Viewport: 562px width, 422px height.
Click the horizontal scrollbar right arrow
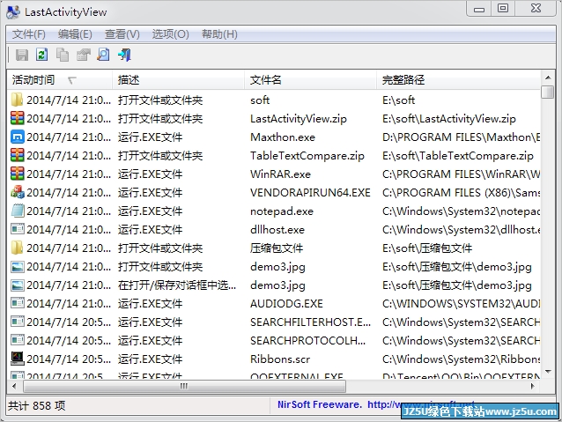tap(533, 386)
